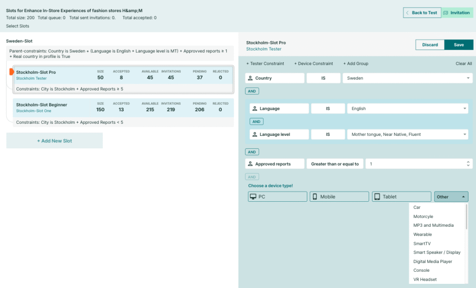
Task: Toggle the AND operator between Language and Language level
Action: tap(257, 122)
